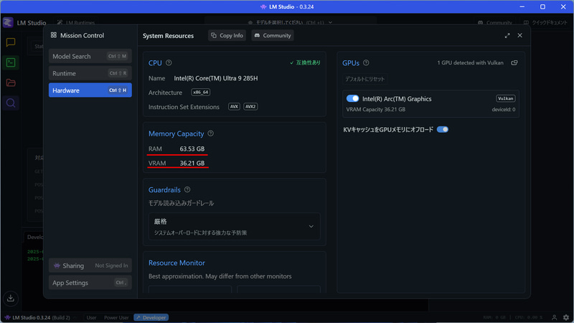Open the Developer terminal sidebar icon
Viewport: 574px width, 323px height.
[11, 62]
